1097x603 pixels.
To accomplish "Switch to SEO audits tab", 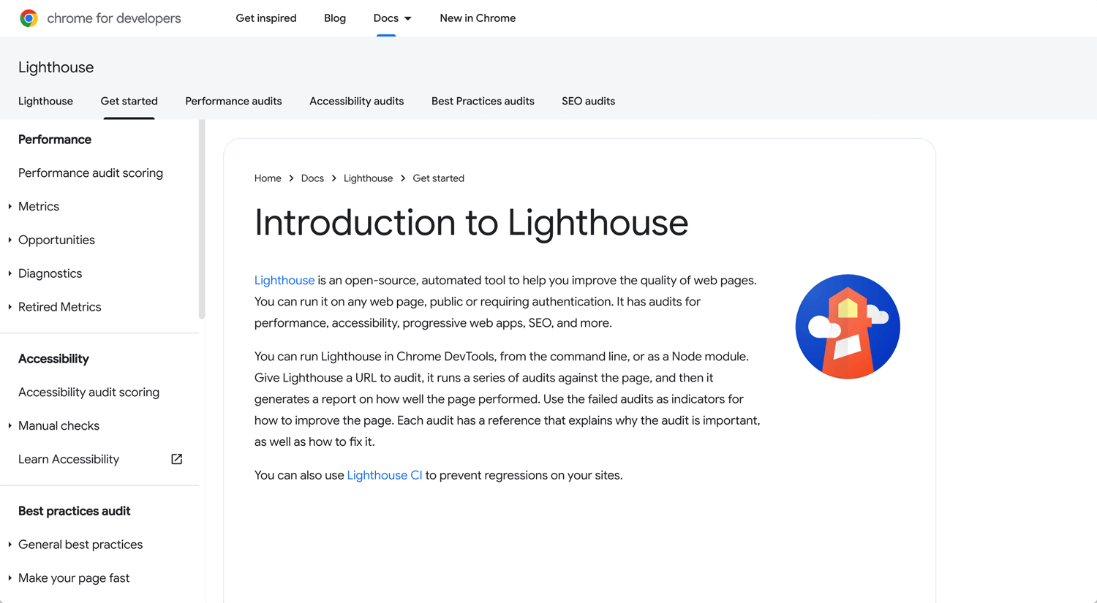I will 588,101.
